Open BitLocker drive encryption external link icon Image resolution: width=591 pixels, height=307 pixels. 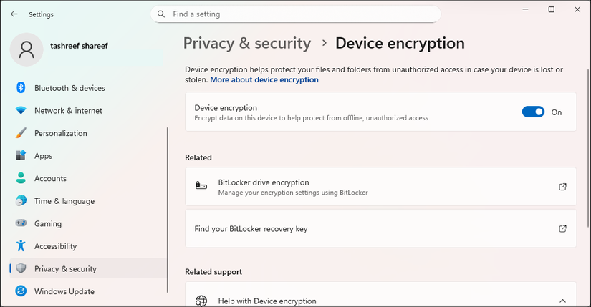pos(562,187)
